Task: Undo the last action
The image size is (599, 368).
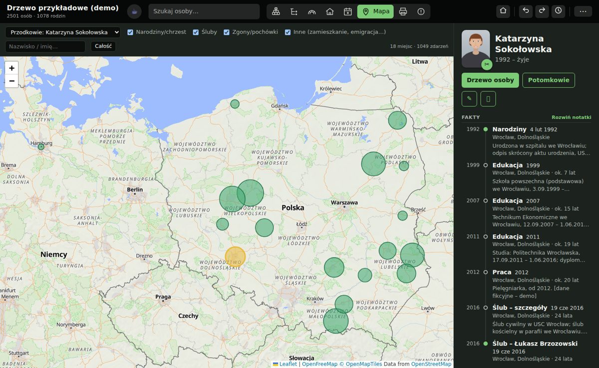Action: point(526,11)
